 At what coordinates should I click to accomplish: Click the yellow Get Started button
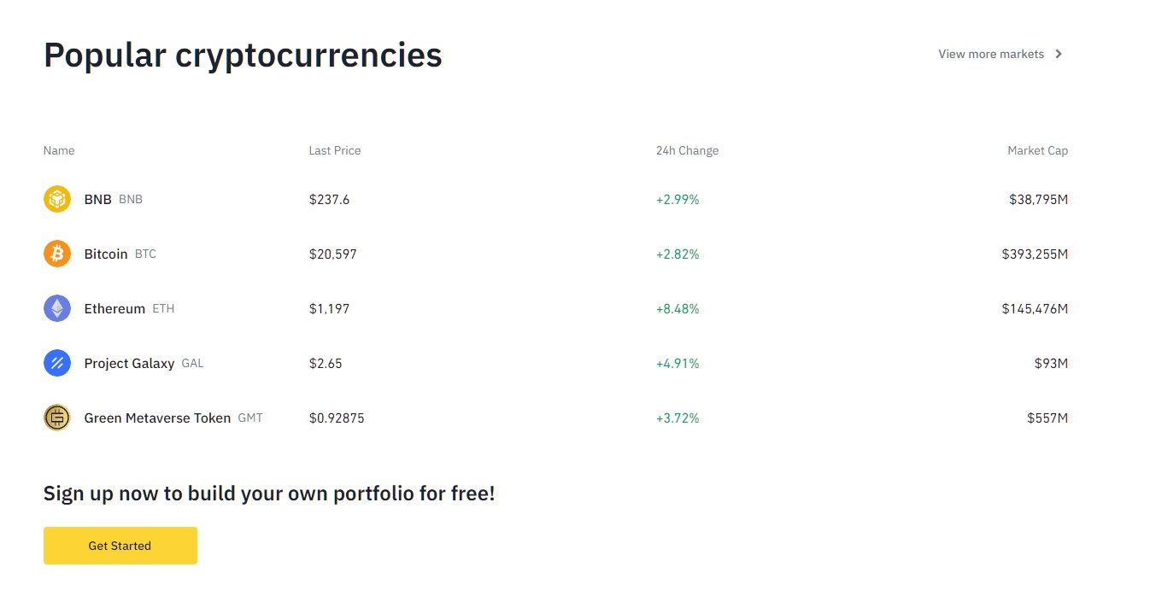click(120, 546)
